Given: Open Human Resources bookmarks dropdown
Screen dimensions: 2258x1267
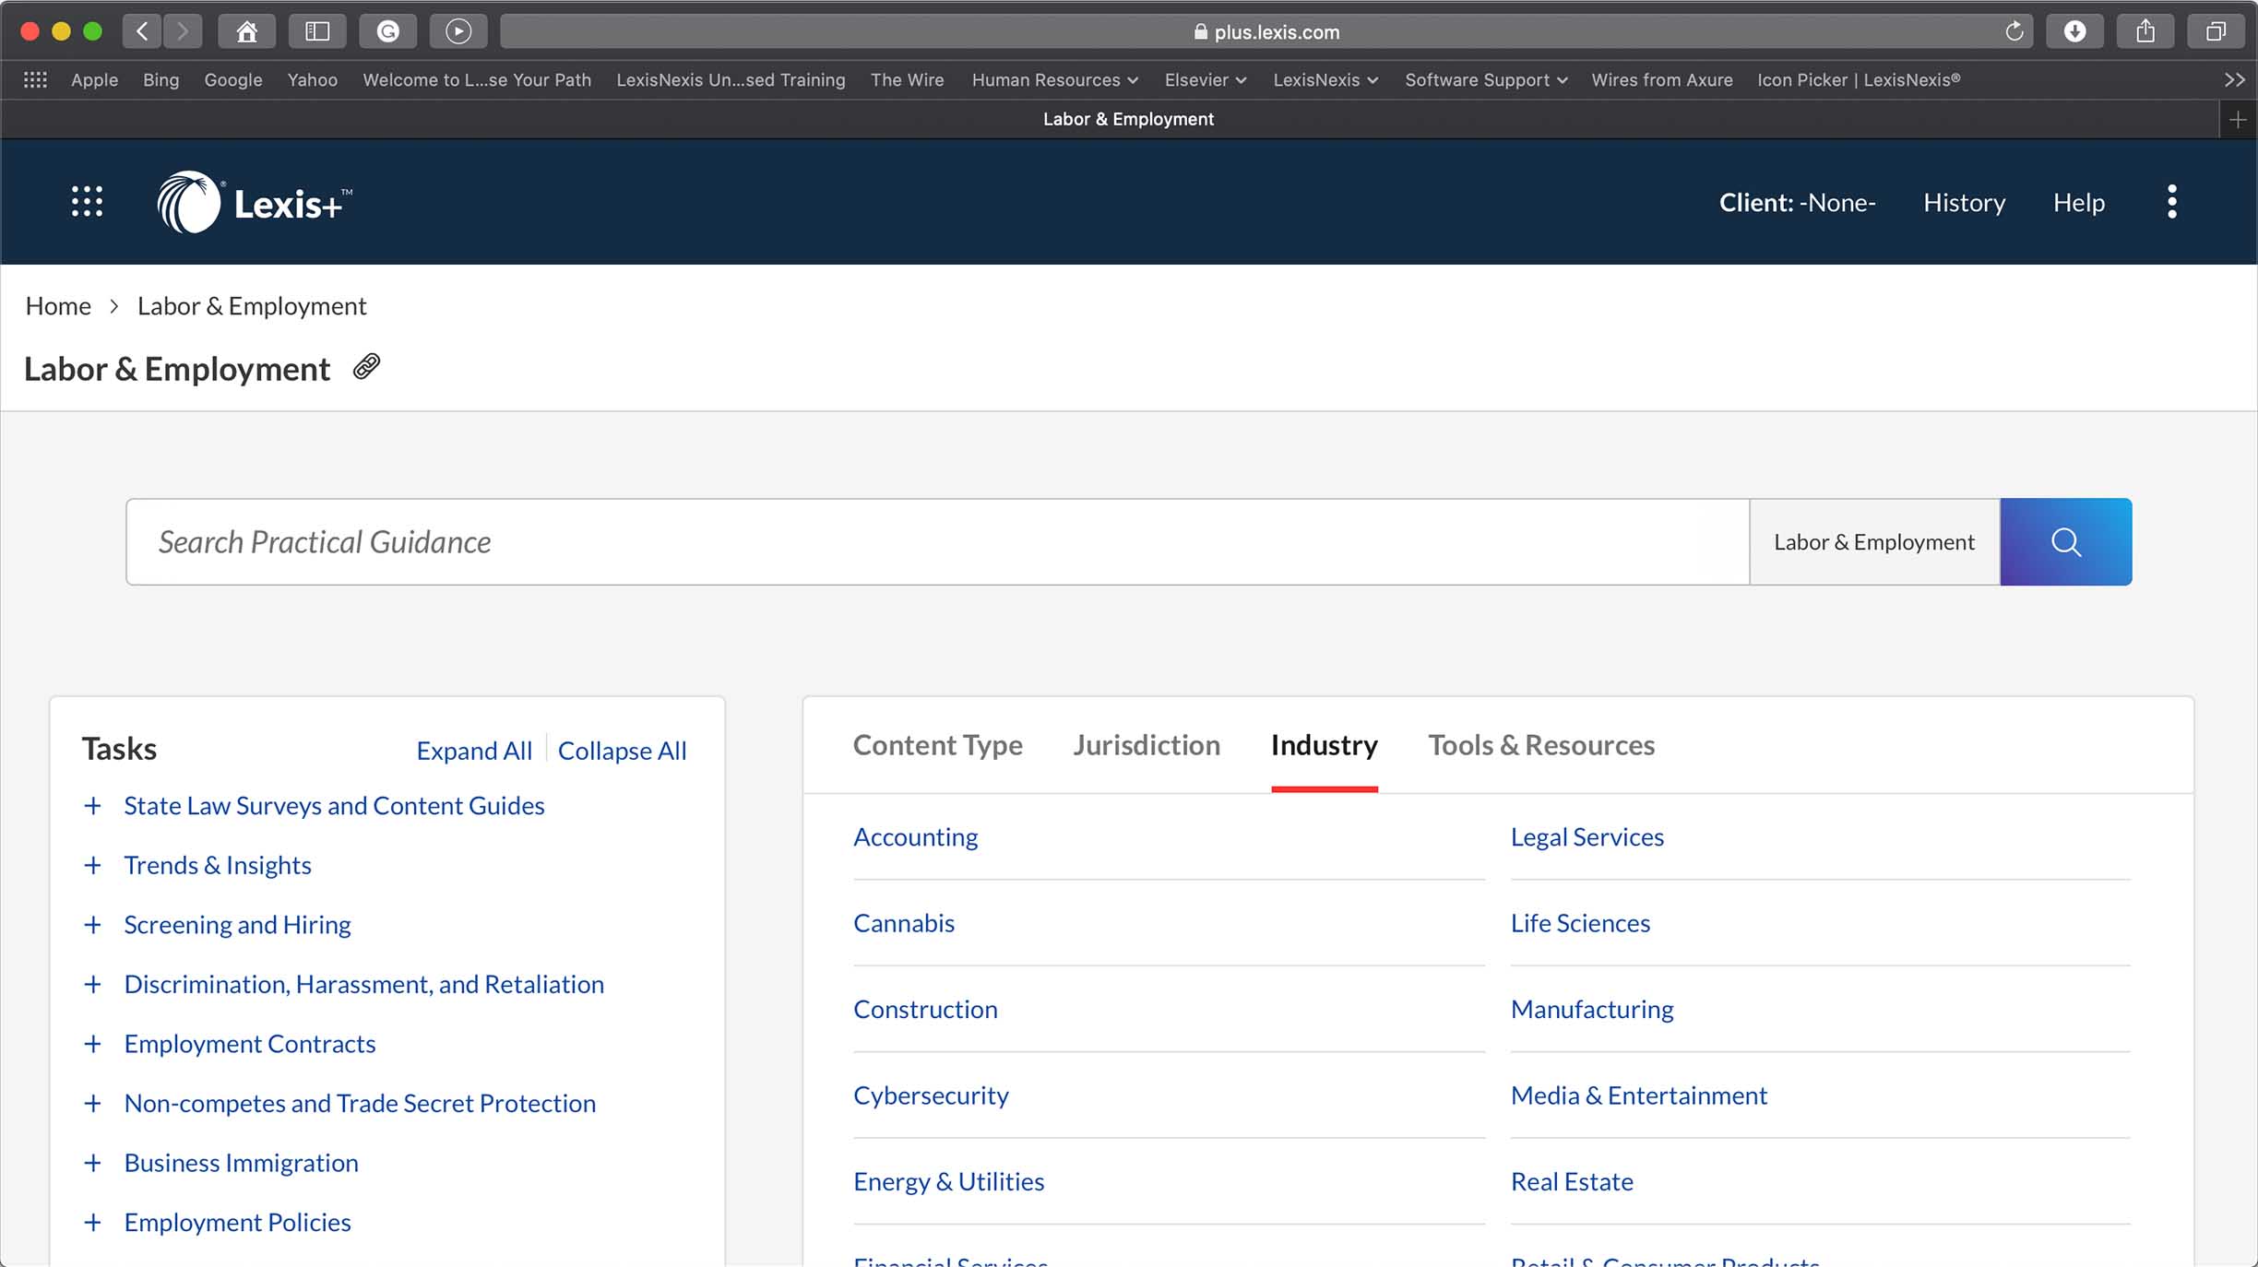Looking at the screenshot, I should coord(1054,80).
